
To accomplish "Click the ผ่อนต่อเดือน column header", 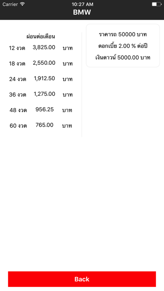I will point(41,36).
